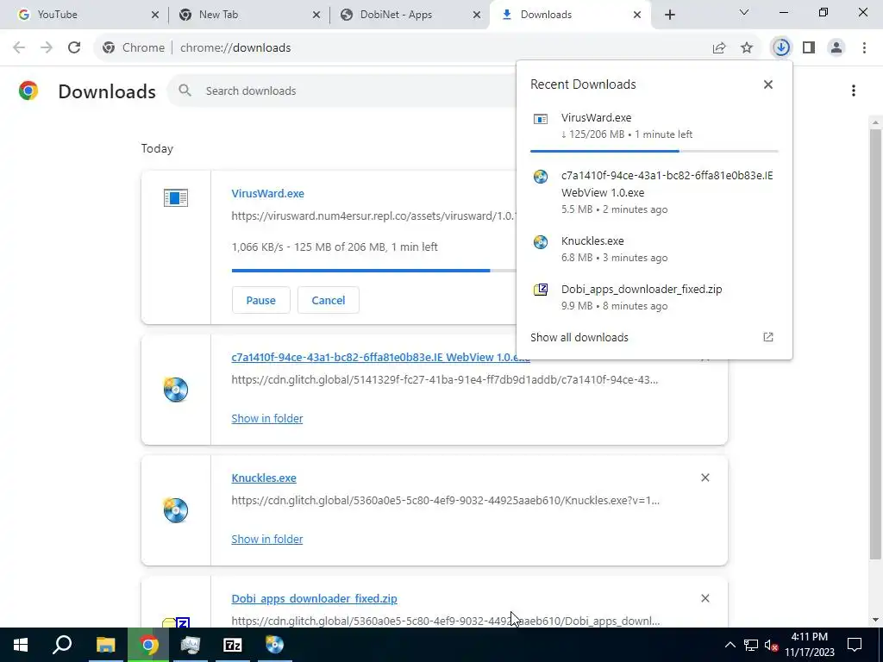Click Show all downloads in the popup
Image resolution: width=883 pixels, height=662 pixels.
[579, 337]
